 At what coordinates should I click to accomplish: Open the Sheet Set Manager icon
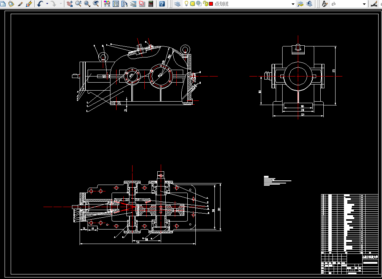pyautogui.click(x=133, y=4)
